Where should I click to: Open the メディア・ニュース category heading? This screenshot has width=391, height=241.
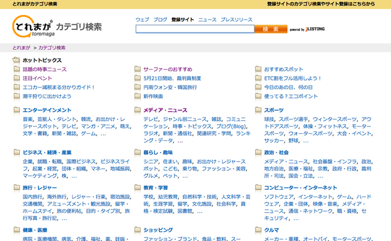pyautogui.click(x=165, y=110)
